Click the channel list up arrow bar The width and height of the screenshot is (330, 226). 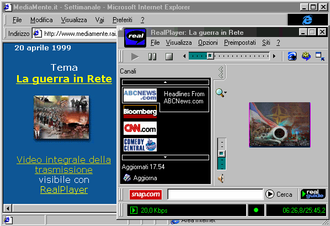tap(166, 82)
